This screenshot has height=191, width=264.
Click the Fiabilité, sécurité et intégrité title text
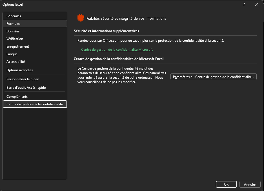[126, 19]
